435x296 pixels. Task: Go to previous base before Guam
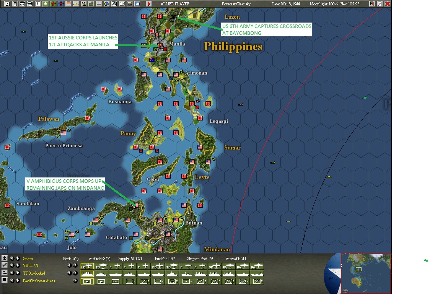pos(12,258)
